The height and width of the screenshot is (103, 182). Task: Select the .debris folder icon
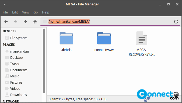[66, 38]
